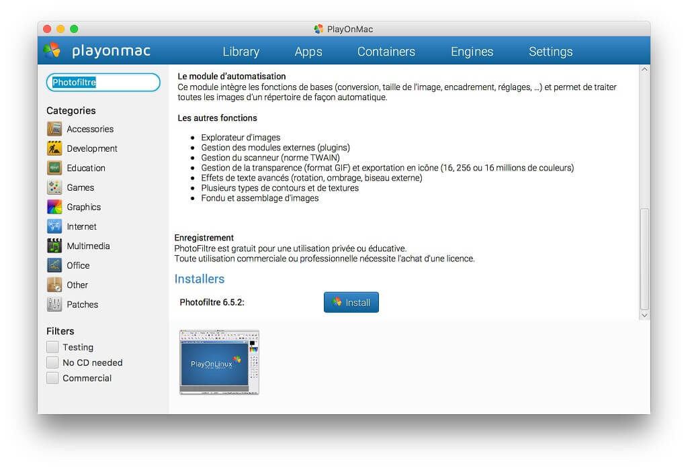Click the scroll down arrow
Viewport: 688px width, 468px height.
644,315
